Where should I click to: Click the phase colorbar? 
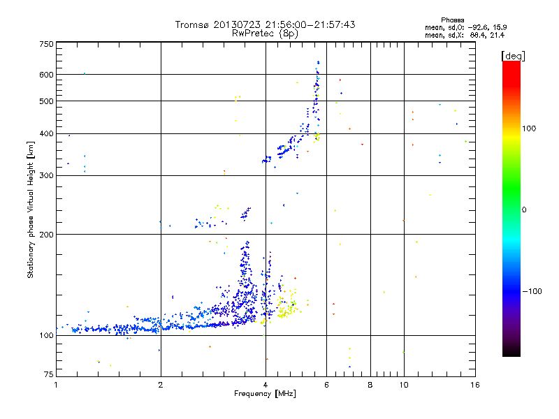tap(511, 208)
